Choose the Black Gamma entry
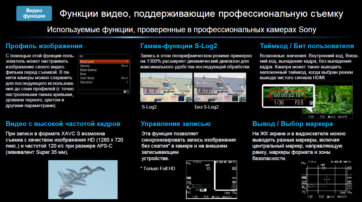The height and width of the screenshot is (202, 362). [104, 70]
